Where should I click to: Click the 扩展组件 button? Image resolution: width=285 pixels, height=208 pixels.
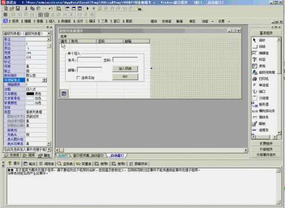click(x=266, y=143)
